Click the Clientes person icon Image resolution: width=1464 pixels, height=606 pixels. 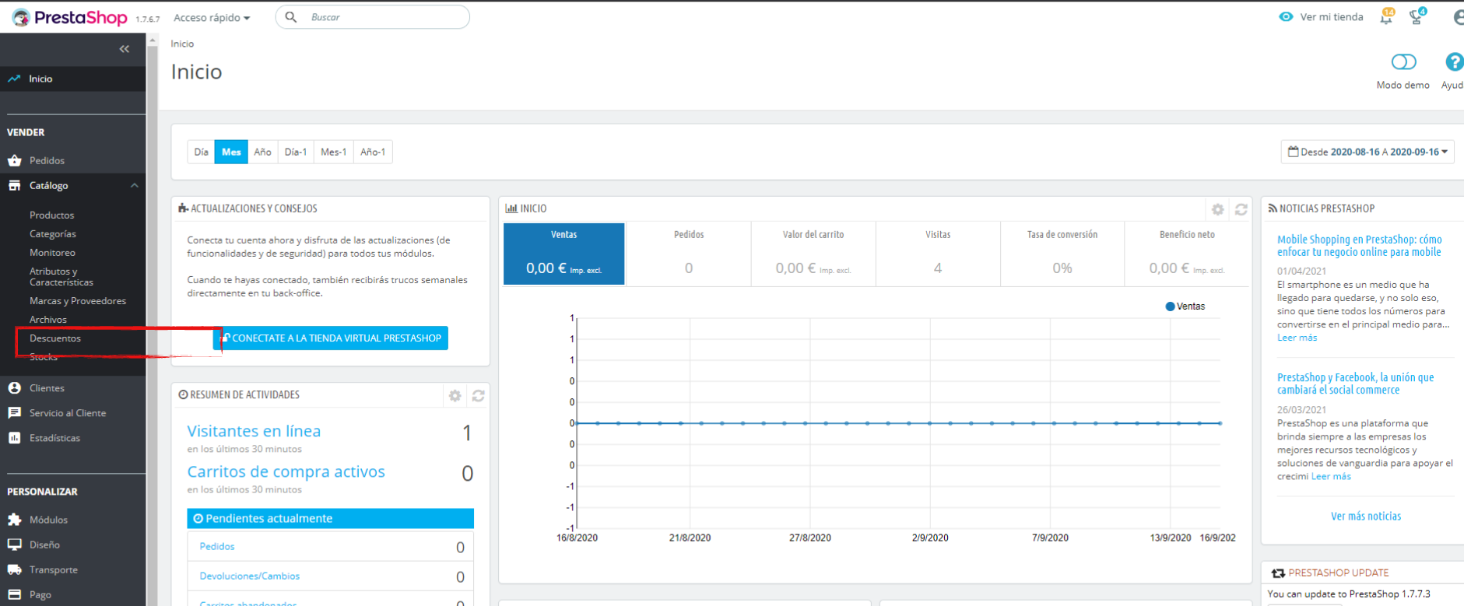click(x=15, y=387)
